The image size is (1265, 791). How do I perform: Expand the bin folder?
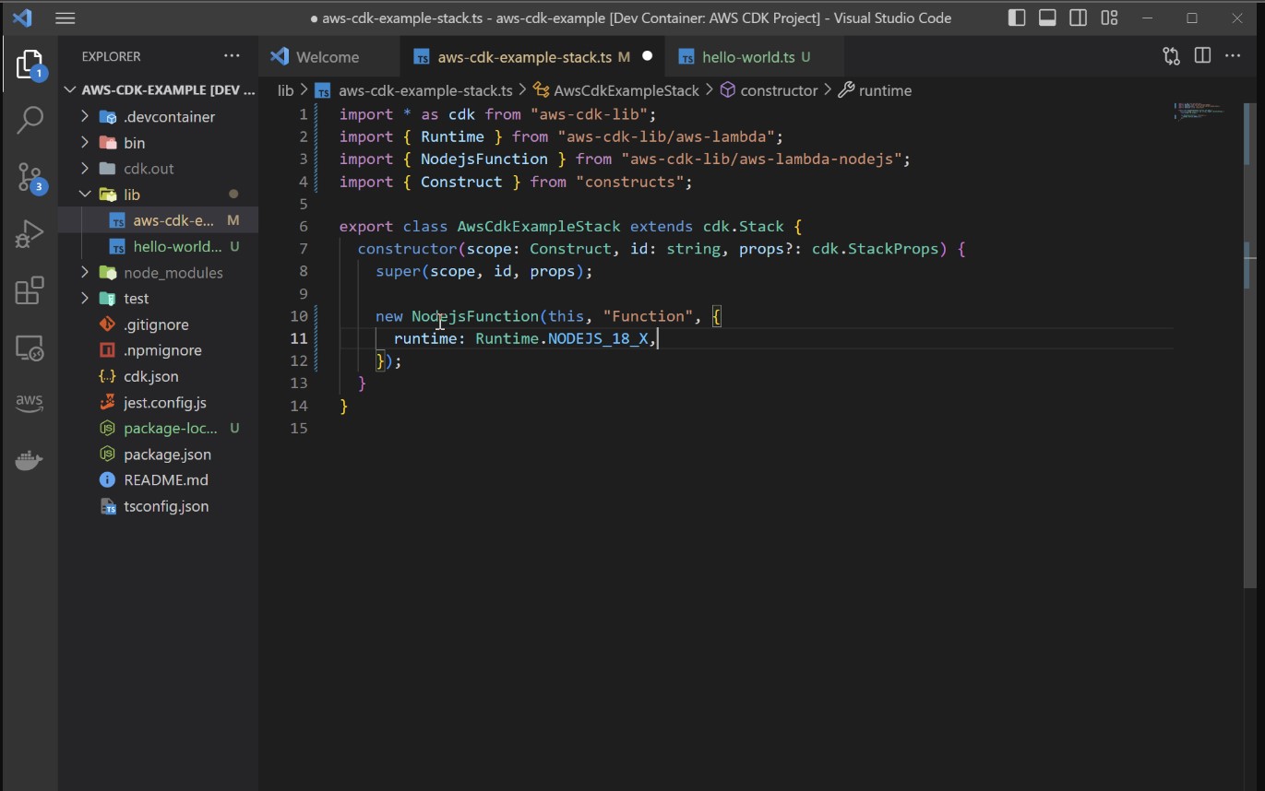159,143
